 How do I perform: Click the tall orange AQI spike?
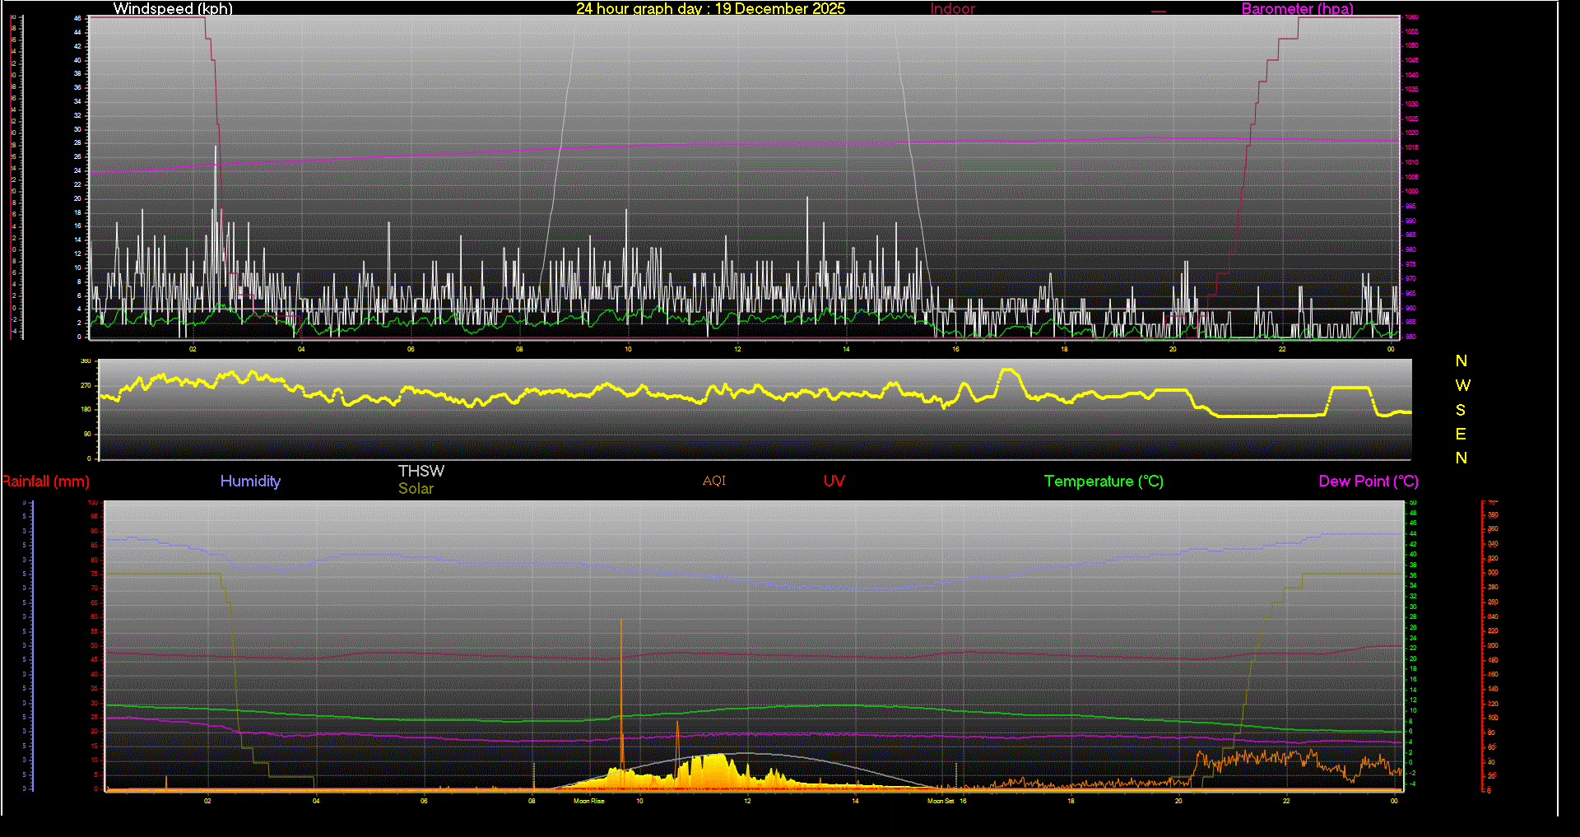pyautogui.click(x=621, y=658)
